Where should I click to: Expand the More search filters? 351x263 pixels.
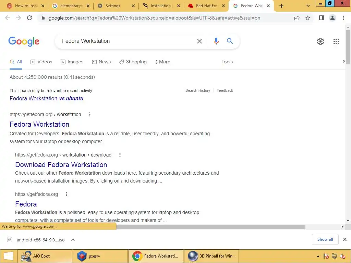pyautogui.click(x=162, y=62)
